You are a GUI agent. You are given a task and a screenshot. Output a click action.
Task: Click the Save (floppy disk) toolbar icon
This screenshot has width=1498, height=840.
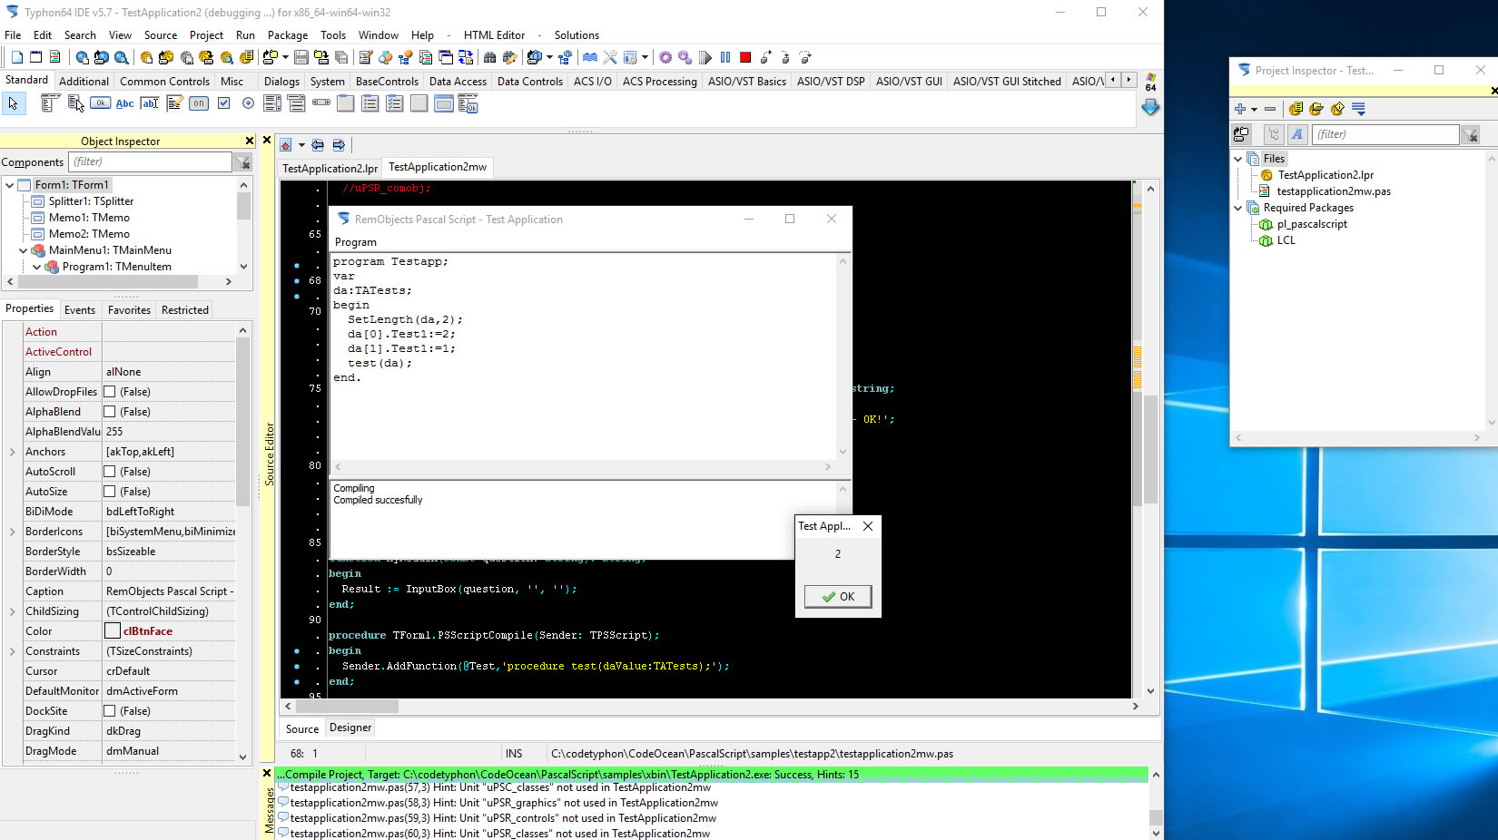301,57
